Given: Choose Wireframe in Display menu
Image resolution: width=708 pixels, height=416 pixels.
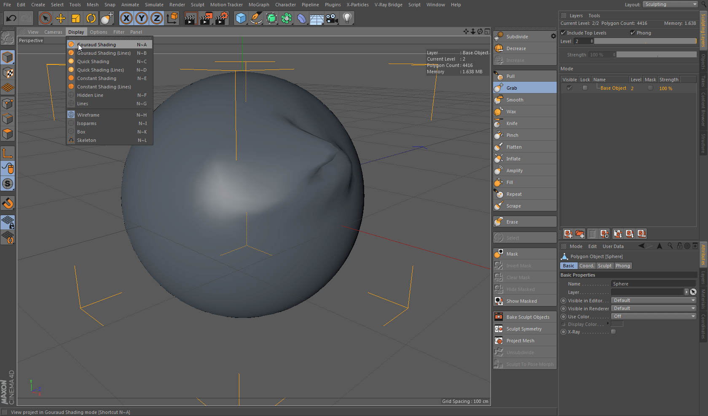Looking at the screenshot, I should coord(110,115).
